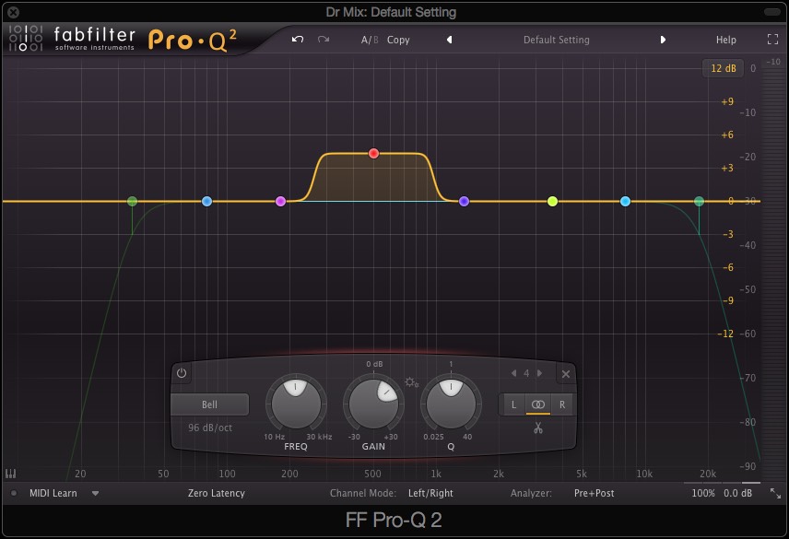Change Channel Mode Left/Right setting
Viewport: 789px width, 539px height.
430,493
